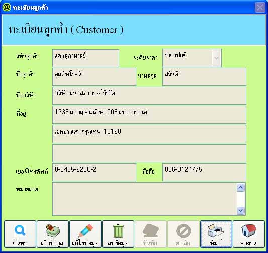Screen dimensions: 268x253
Task: Click the หมายเหตุ scrollbar down arrow
Action: click(240, 210)
